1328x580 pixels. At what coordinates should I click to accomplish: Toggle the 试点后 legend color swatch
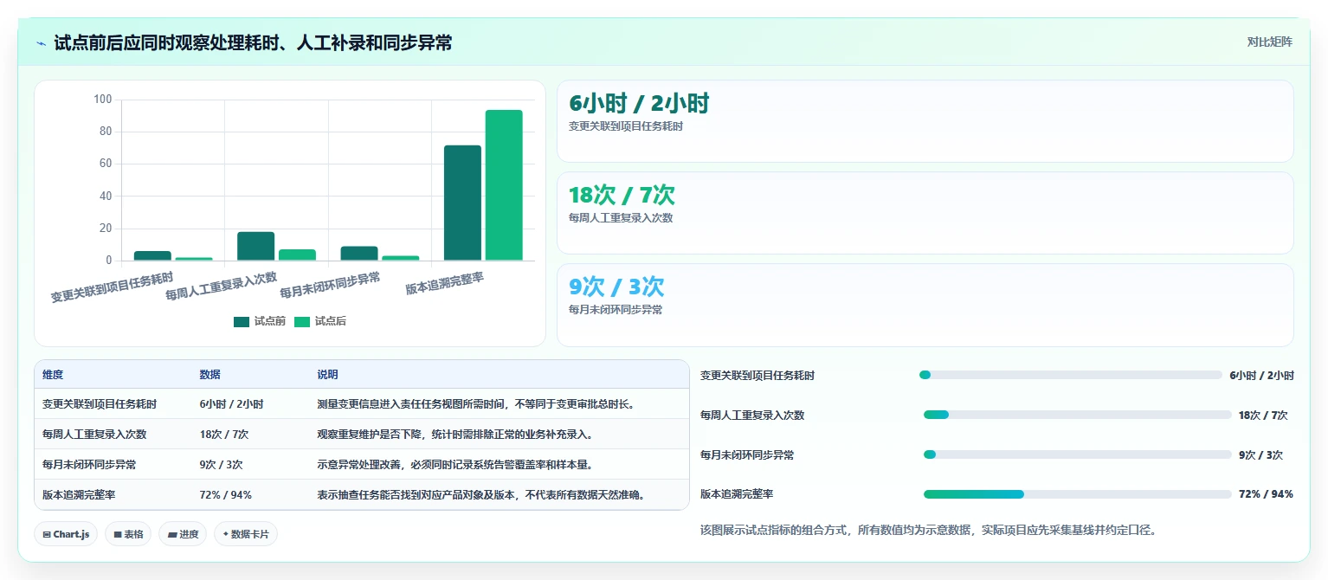coord(302,321)
